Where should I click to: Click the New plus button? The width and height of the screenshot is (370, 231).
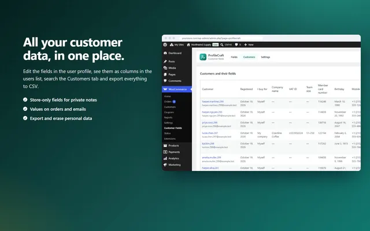click(x=249, y=44)
